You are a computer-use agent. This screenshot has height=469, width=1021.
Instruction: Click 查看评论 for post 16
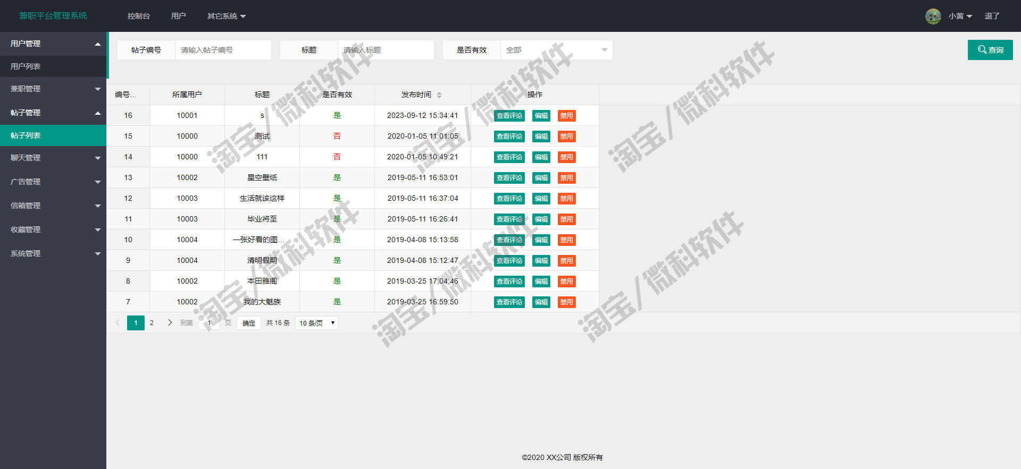click(x=509, y=116)
